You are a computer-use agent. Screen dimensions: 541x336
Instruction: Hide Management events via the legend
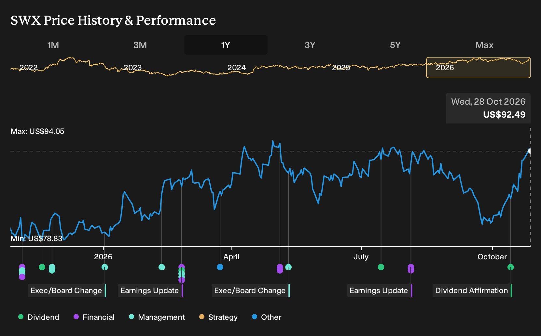(x=157, y=317)
